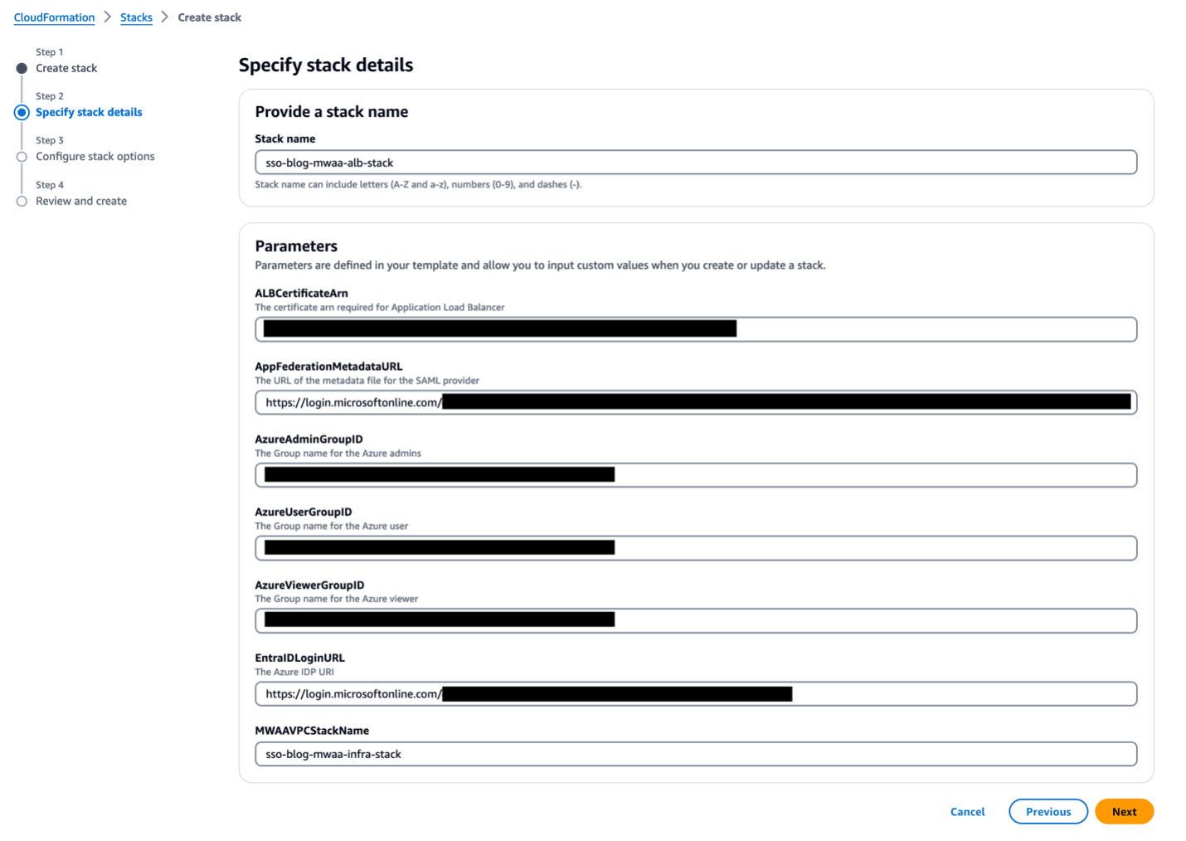The height and width of the screenshot is (841, 1186).
Task: Focus the Stack name input field
Action: pos(696,163)
